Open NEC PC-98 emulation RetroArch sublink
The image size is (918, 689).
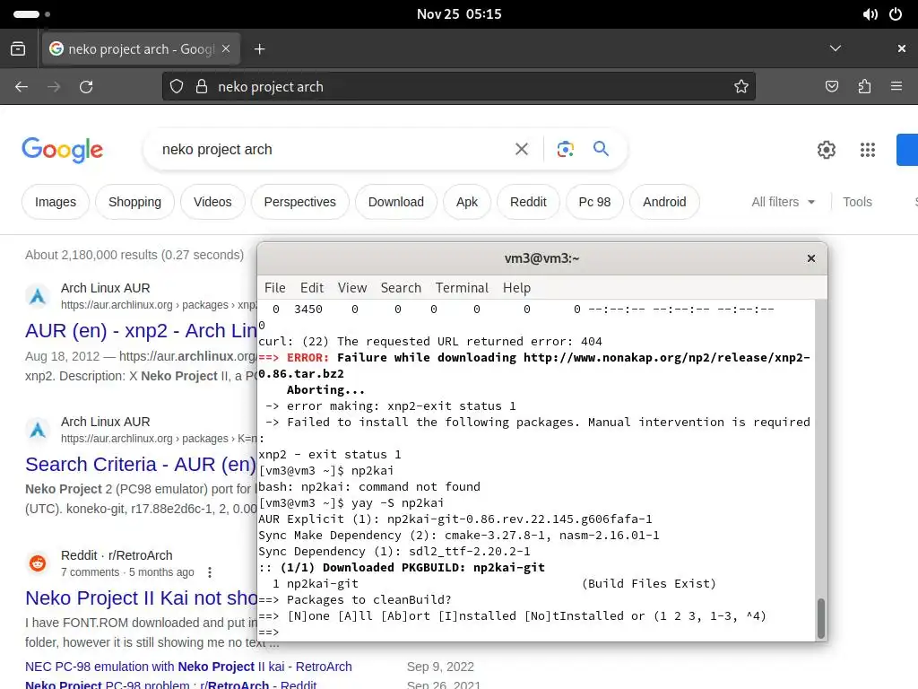[x=188, y=667]
